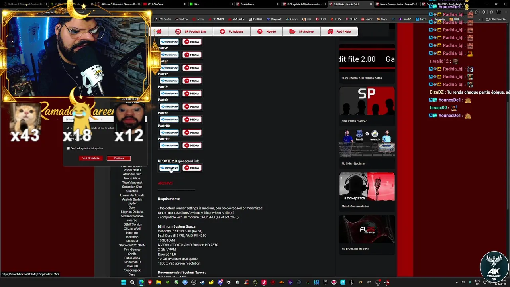Tick 'Don't ask again for this update'
This screenshot has height=287, width=510.
pyautogui.click(x=69, y=148)
